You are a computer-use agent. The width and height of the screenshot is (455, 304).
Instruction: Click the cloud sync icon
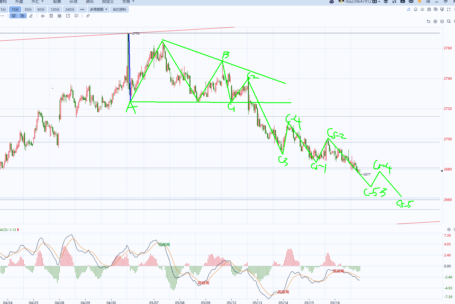tap(422, 9)
